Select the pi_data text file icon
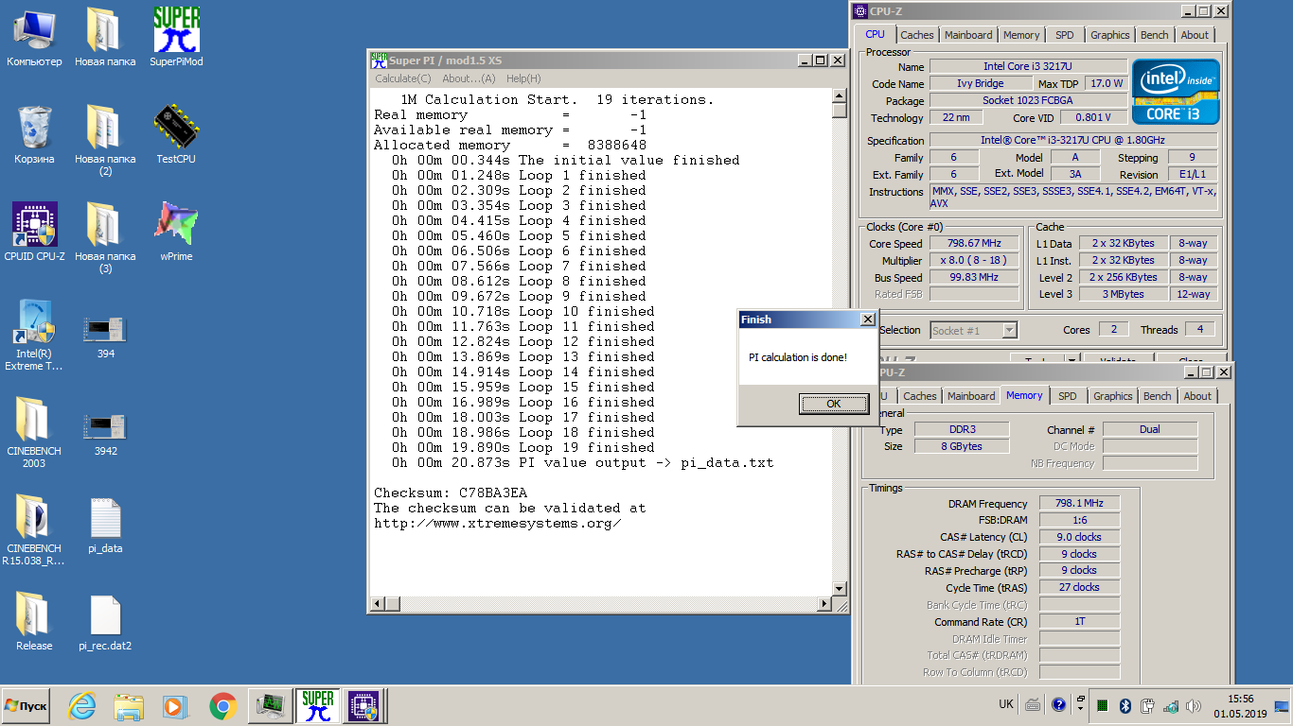The height and width of the screenshot is (726, 1293). pyautogui.click(x=105, y=526)
